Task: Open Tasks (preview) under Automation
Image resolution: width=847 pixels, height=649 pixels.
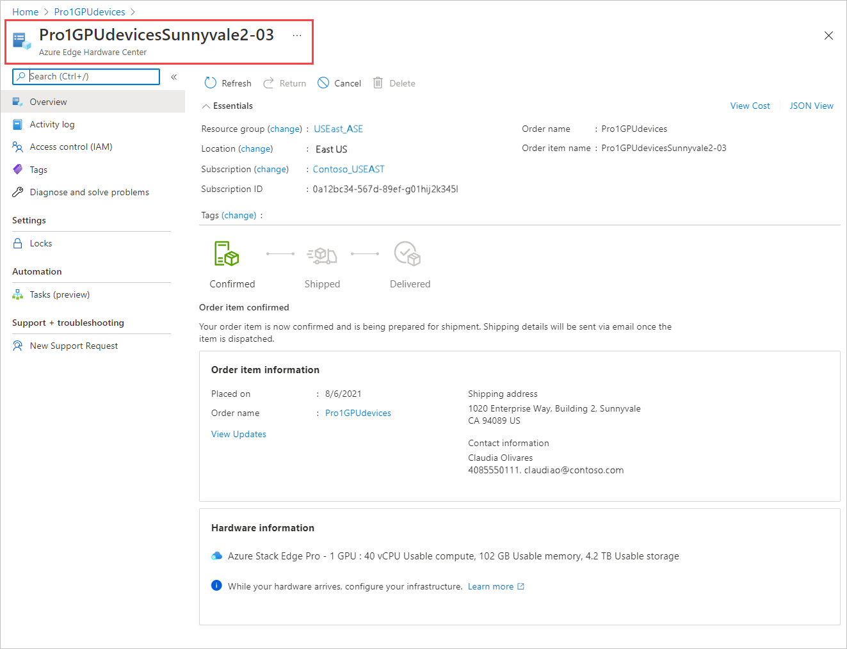Action: [18, 294]
